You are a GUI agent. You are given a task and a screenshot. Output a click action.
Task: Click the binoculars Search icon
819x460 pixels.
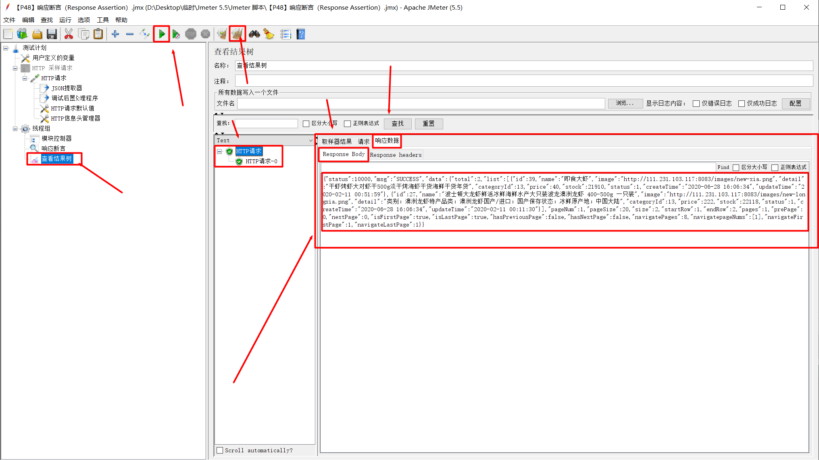point(254,34)
